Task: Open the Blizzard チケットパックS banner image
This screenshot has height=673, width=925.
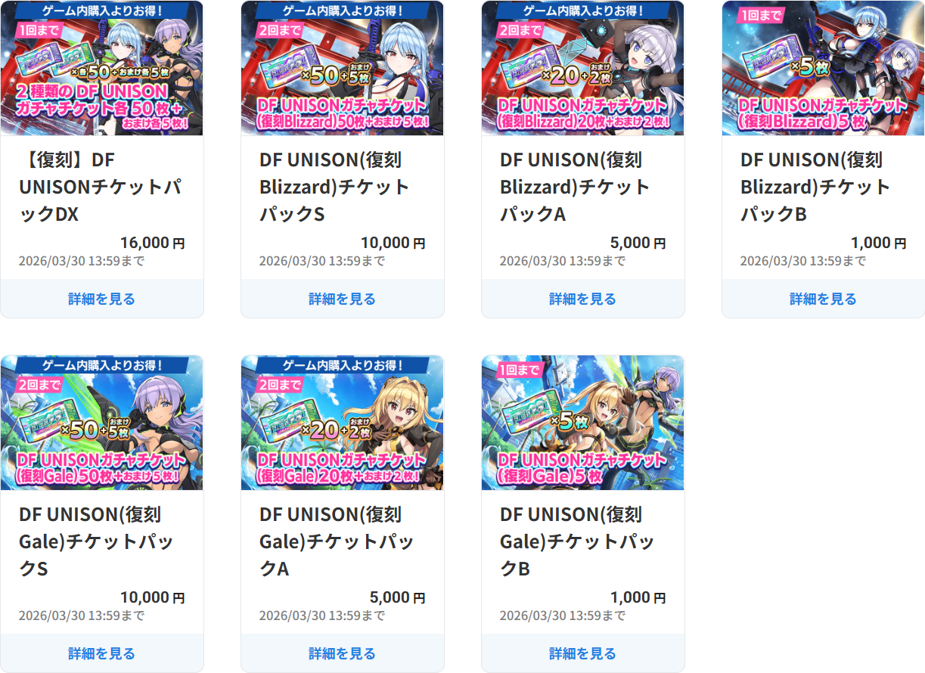Action: click(x=343, y=68)
